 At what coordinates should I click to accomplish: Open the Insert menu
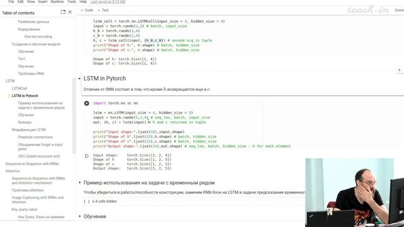coord(42,1)
